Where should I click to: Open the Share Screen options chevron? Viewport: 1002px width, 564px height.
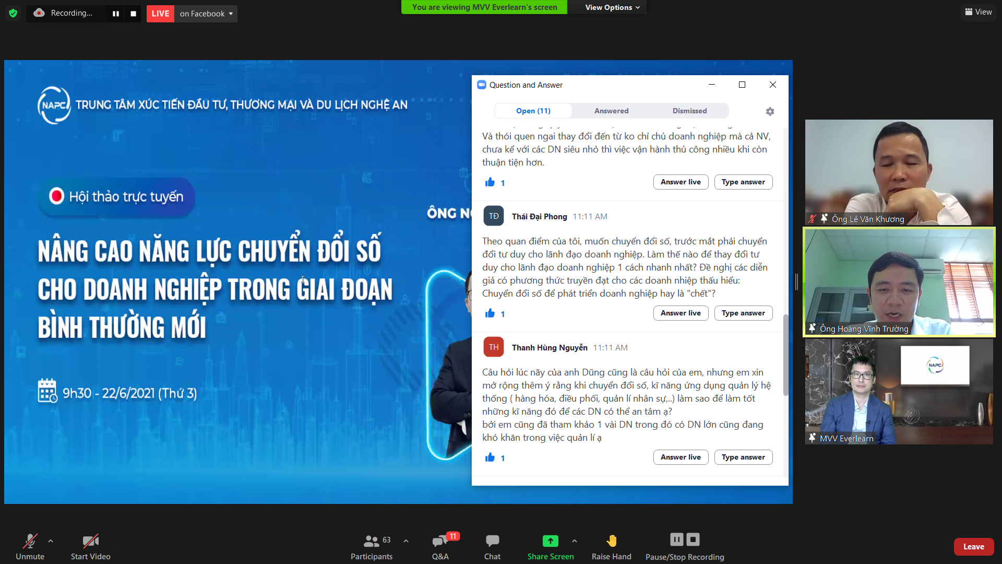pos(575,541)
